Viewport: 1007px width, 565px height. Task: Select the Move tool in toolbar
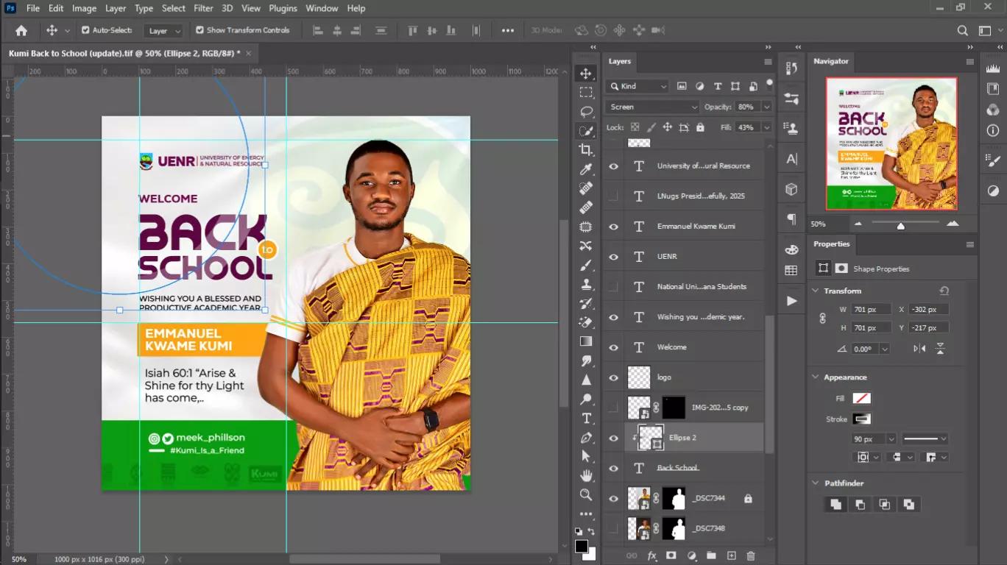[586, 74]
